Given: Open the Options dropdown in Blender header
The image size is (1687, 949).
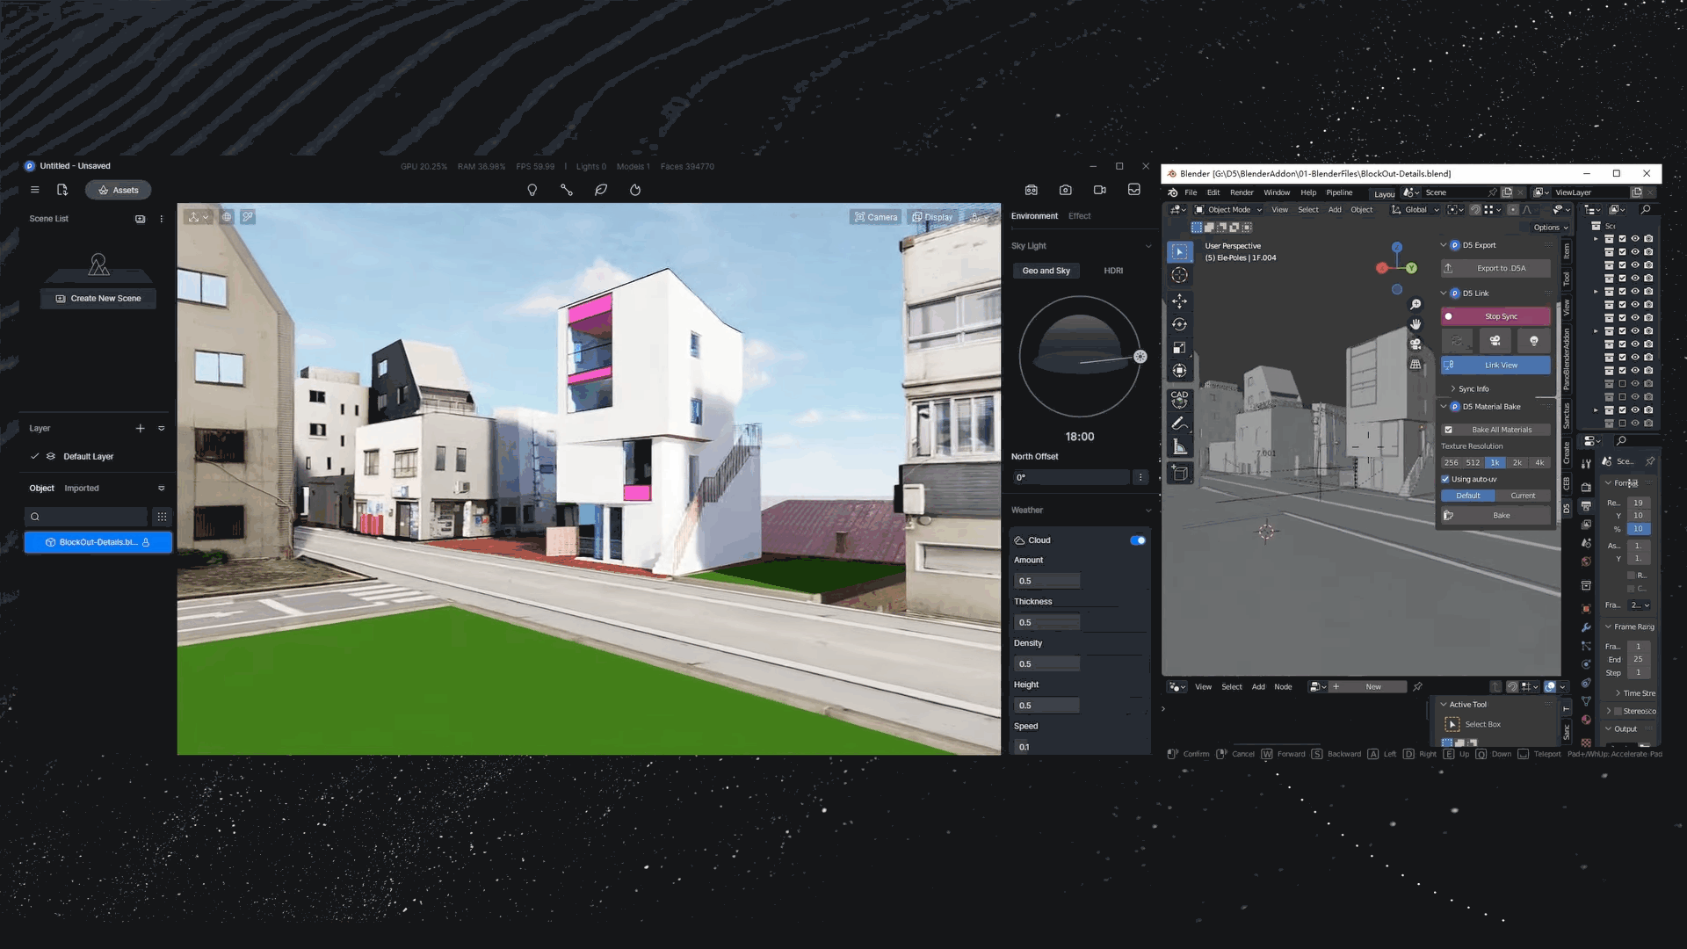Looking at the screenshot, I should click(1549, 227).
